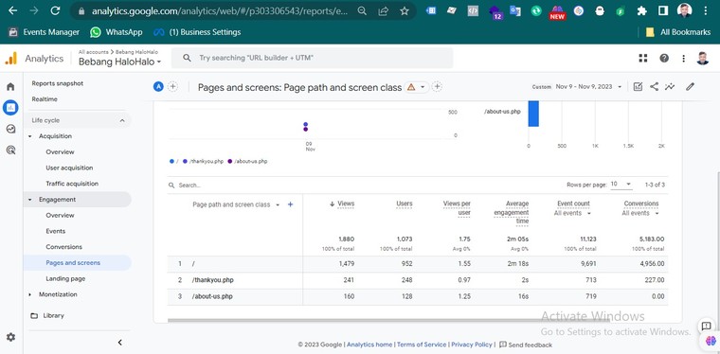The width and height of the screenshot is (720, 354).
Task: Click the pencil Customize report icon
Action: click(690, 87)
